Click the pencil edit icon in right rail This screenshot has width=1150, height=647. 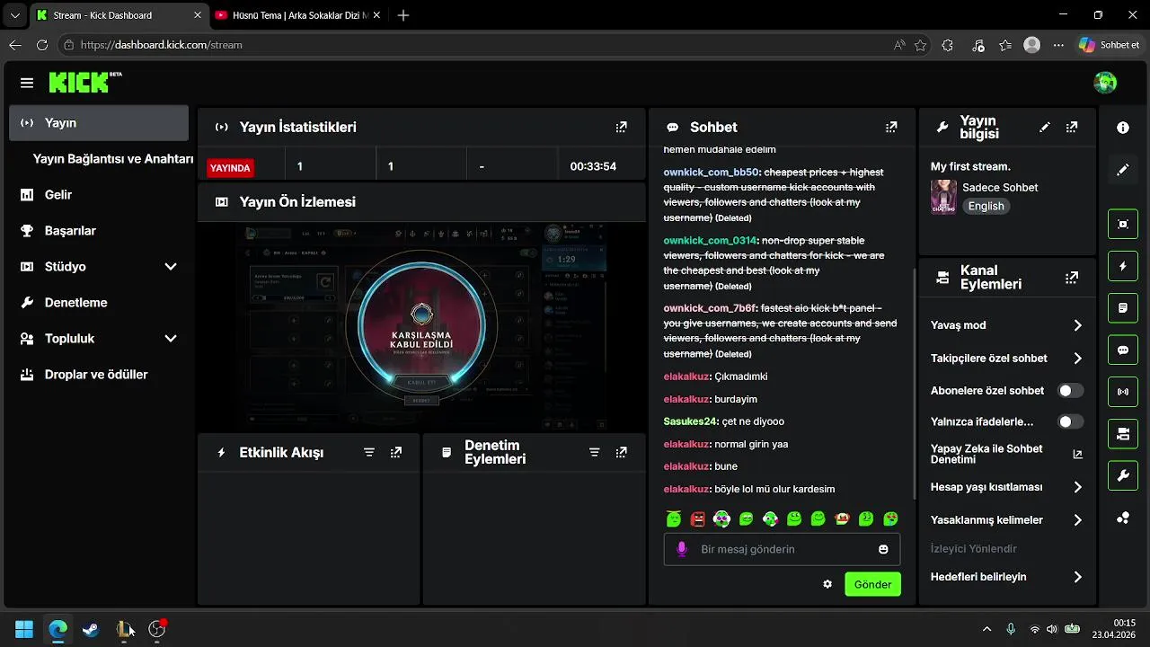point(1123,170)
